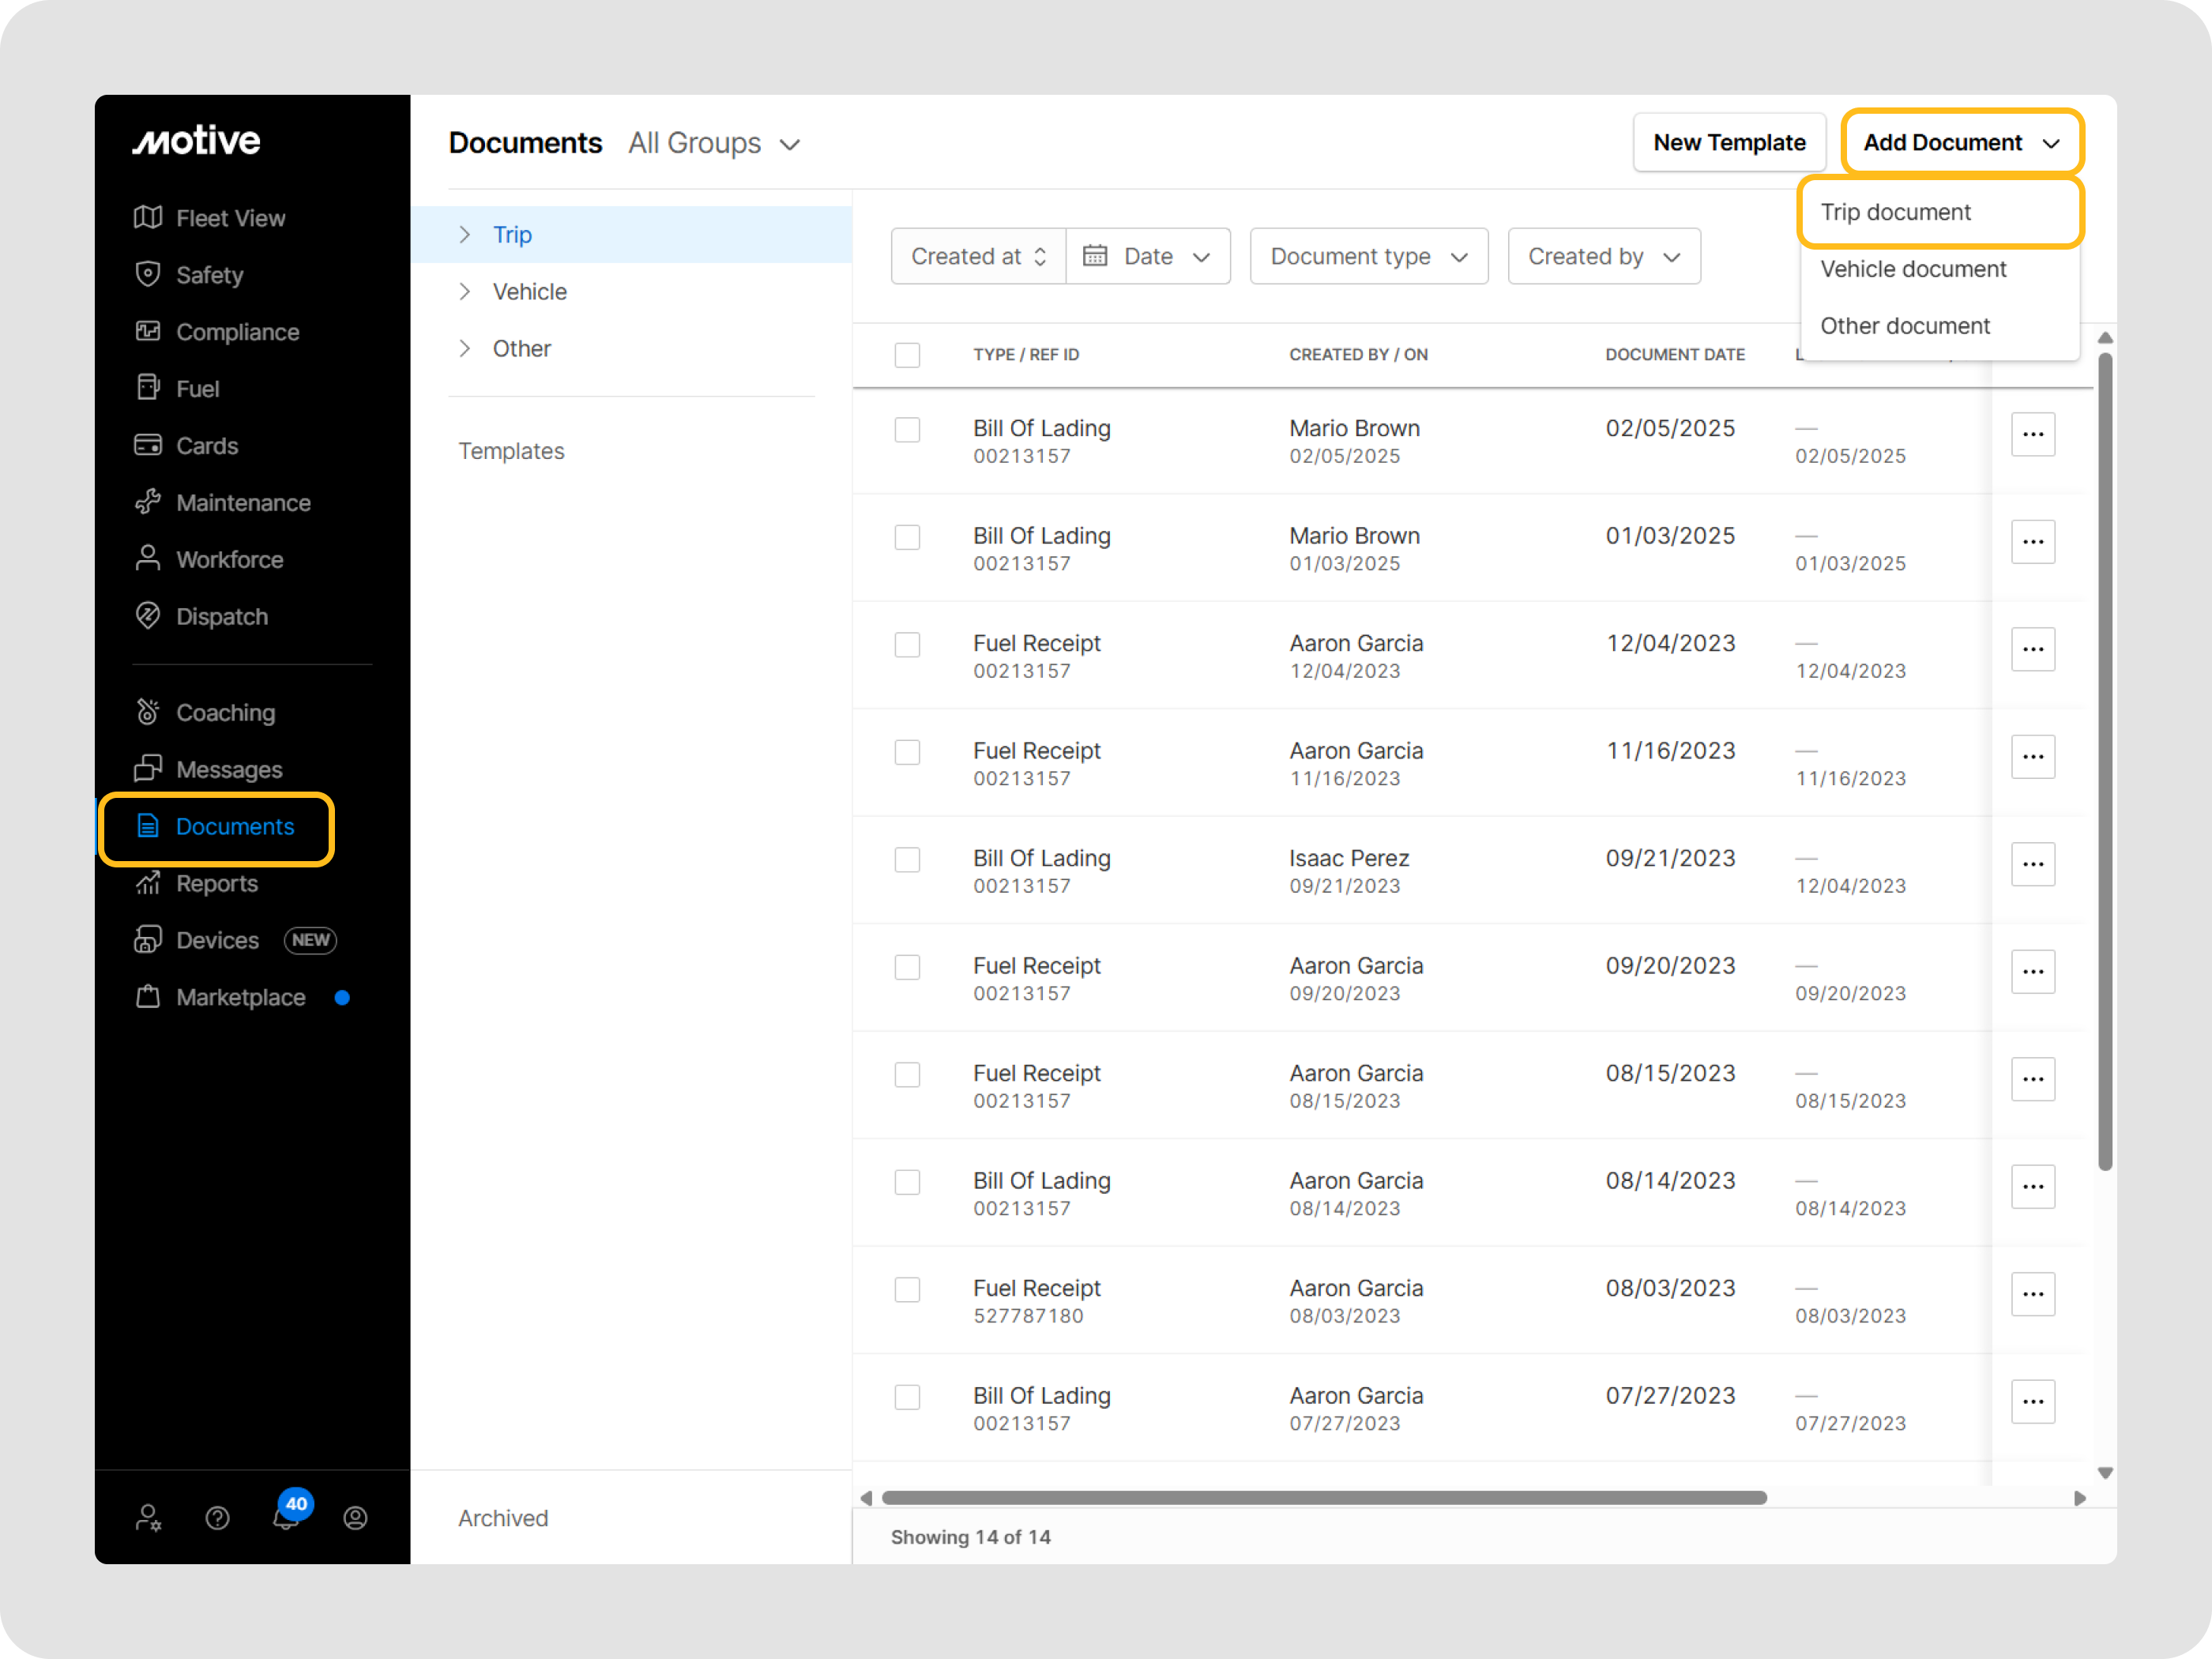Open the Document type filter dropdown
The height and width of the screenshot is (1659, 2212).
click(x=1368, y=256)
